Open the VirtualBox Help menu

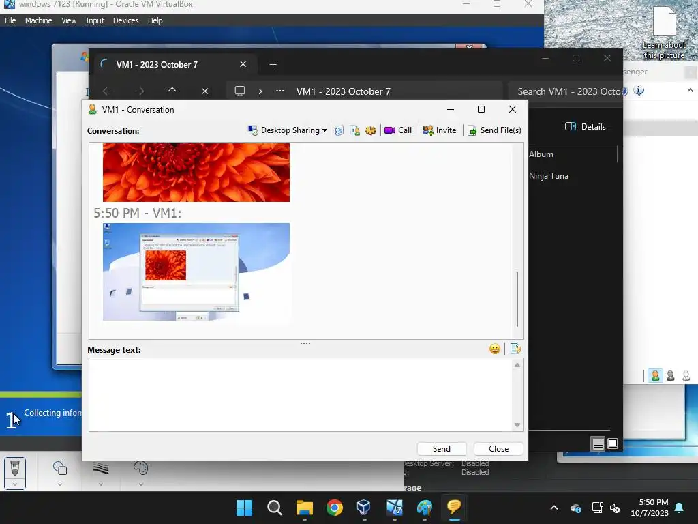155,20
